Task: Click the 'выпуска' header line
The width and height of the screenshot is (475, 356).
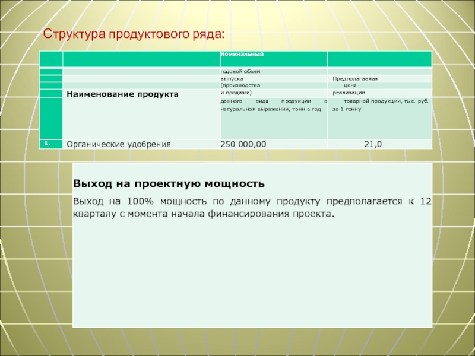Action: click(232, 79)
